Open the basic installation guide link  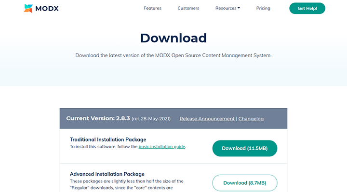pyautogui.click(x=162, y=146)
